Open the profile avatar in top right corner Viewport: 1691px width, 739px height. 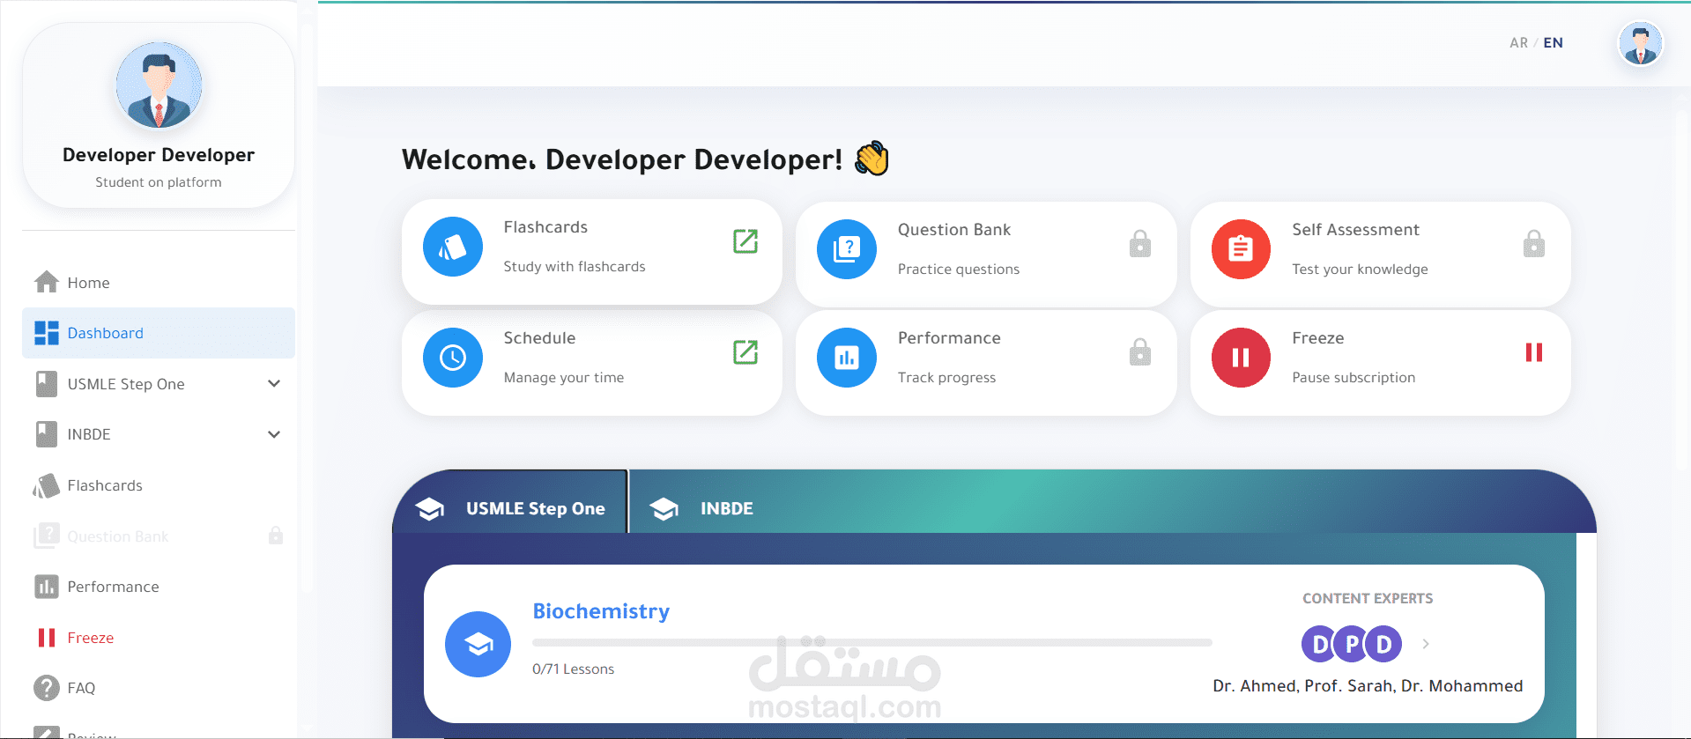1641,43
